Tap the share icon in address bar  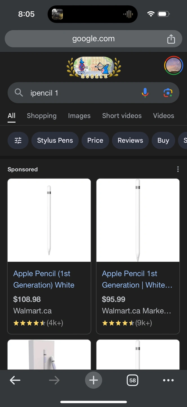pyautogui.click(x=171, y=39)
